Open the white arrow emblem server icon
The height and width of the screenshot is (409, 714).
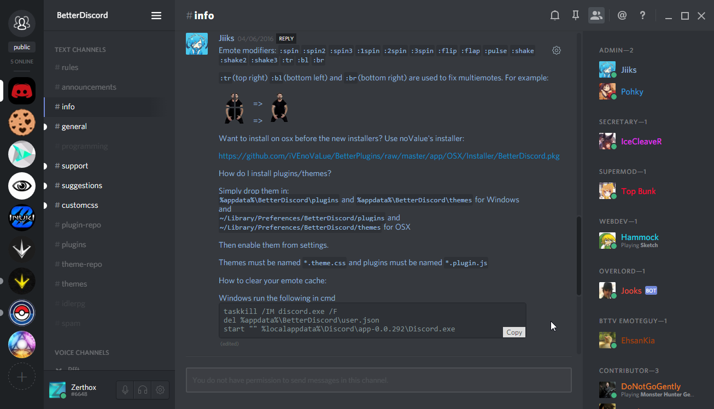coord(22,249)
